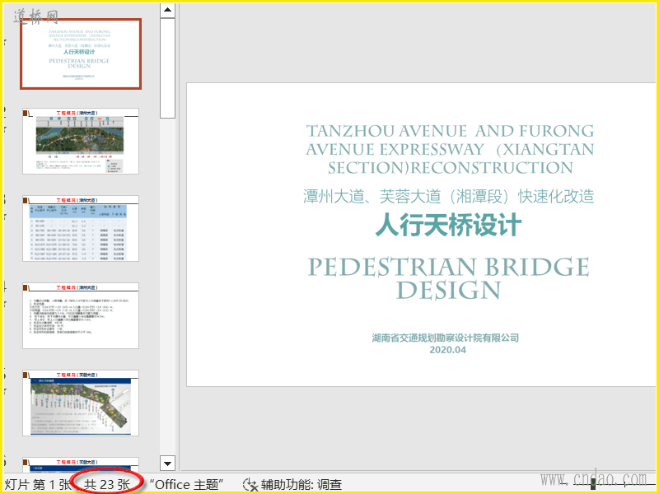Select the English title "TANZHOU AVENUE AND FURONG" text
Screen dimensions: 659x494
point(450,131)
